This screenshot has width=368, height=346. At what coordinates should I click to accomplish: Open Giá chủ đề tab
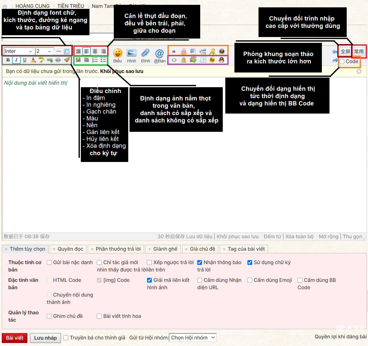(200, 249)
